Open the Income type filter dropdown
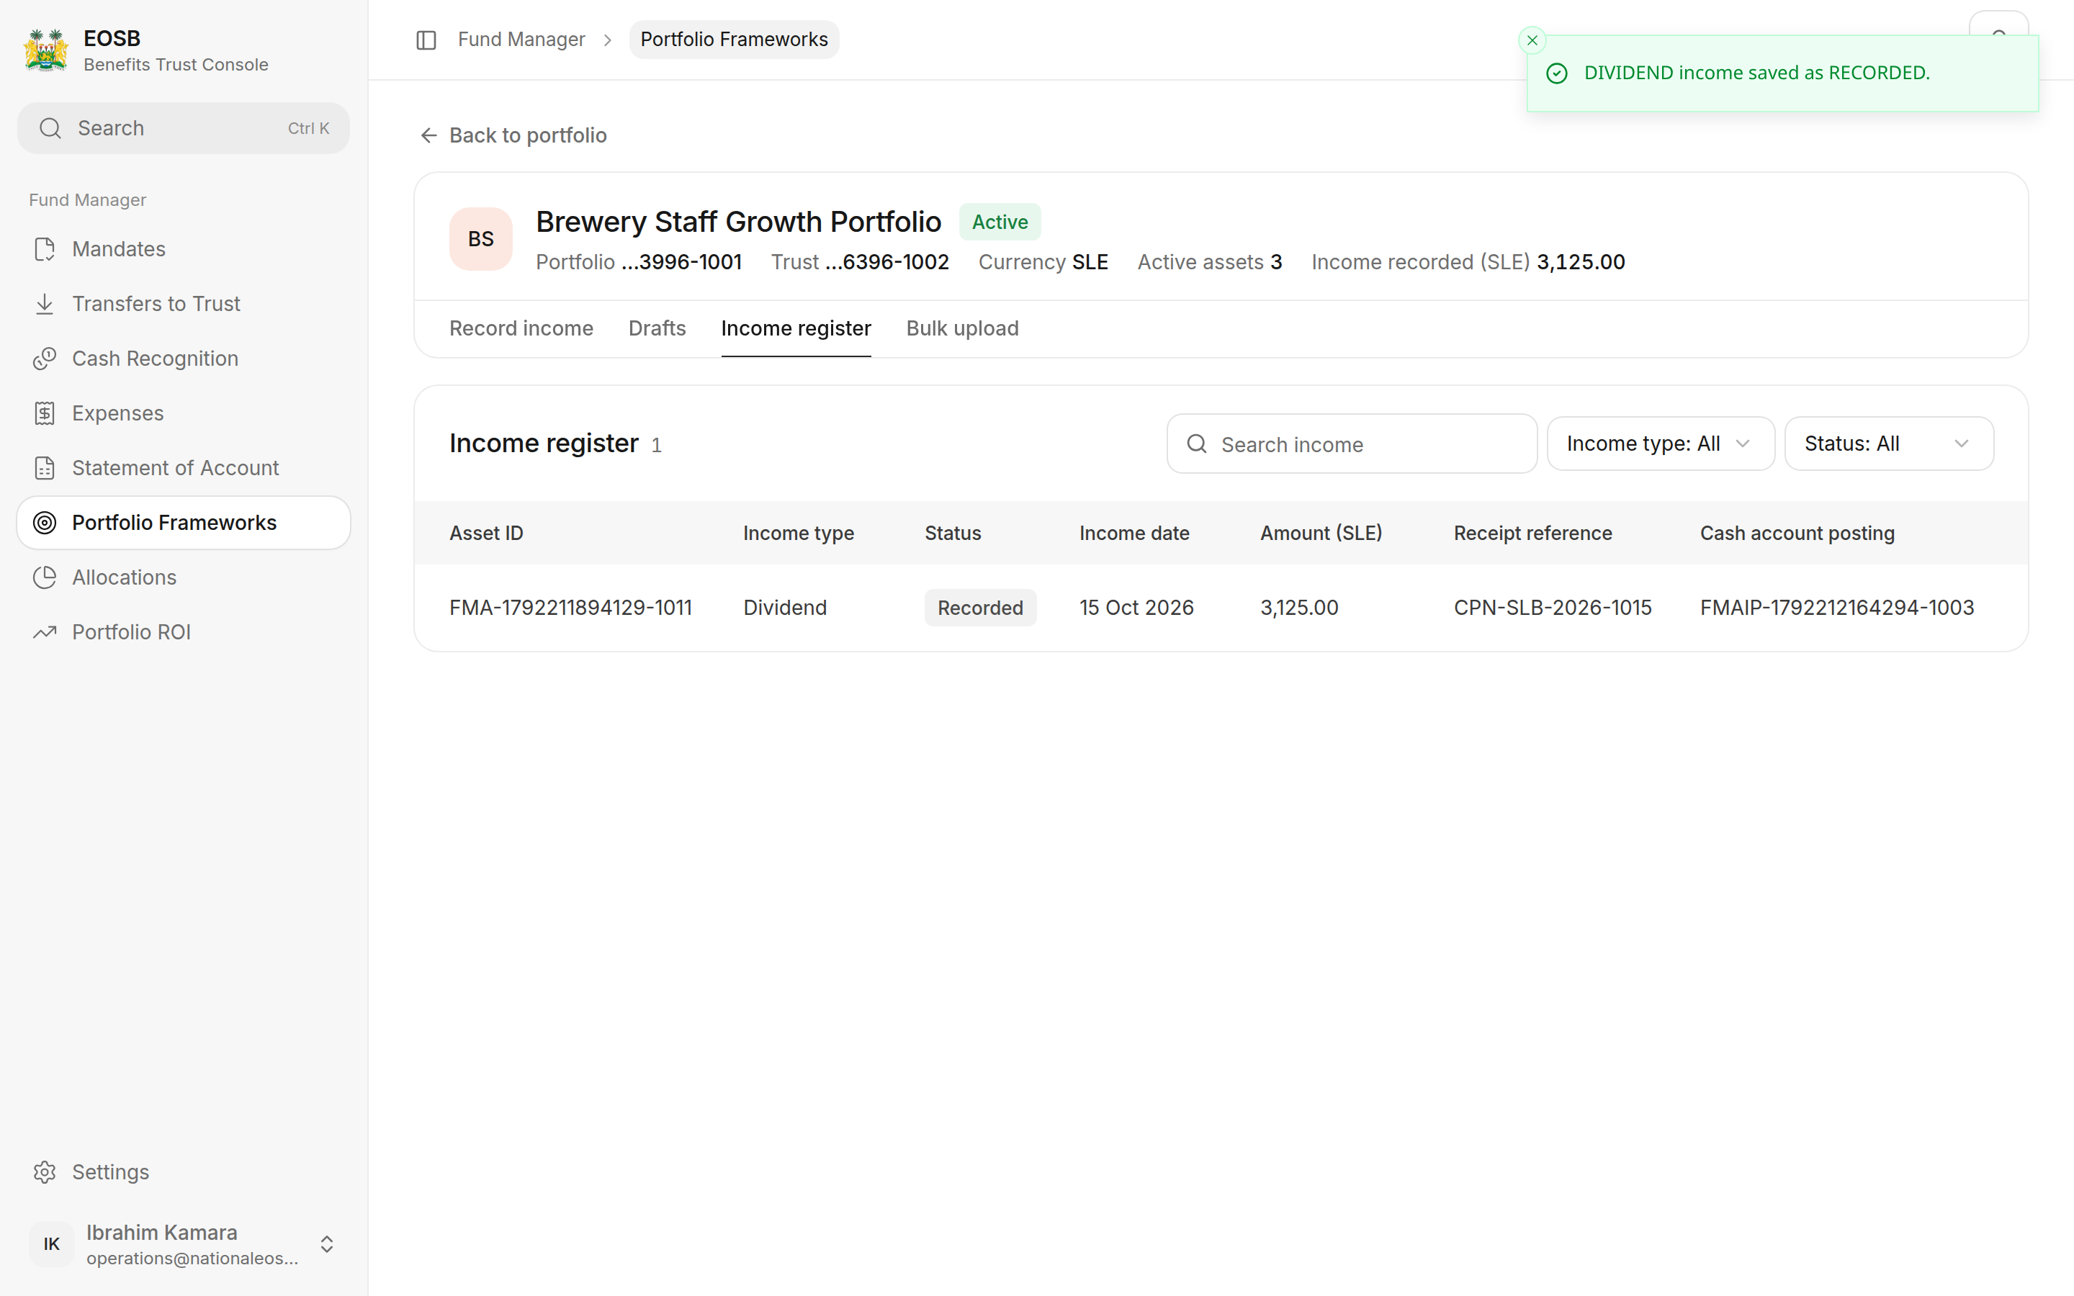The image size is (2074, 1296). click(x=1660, y=444)
